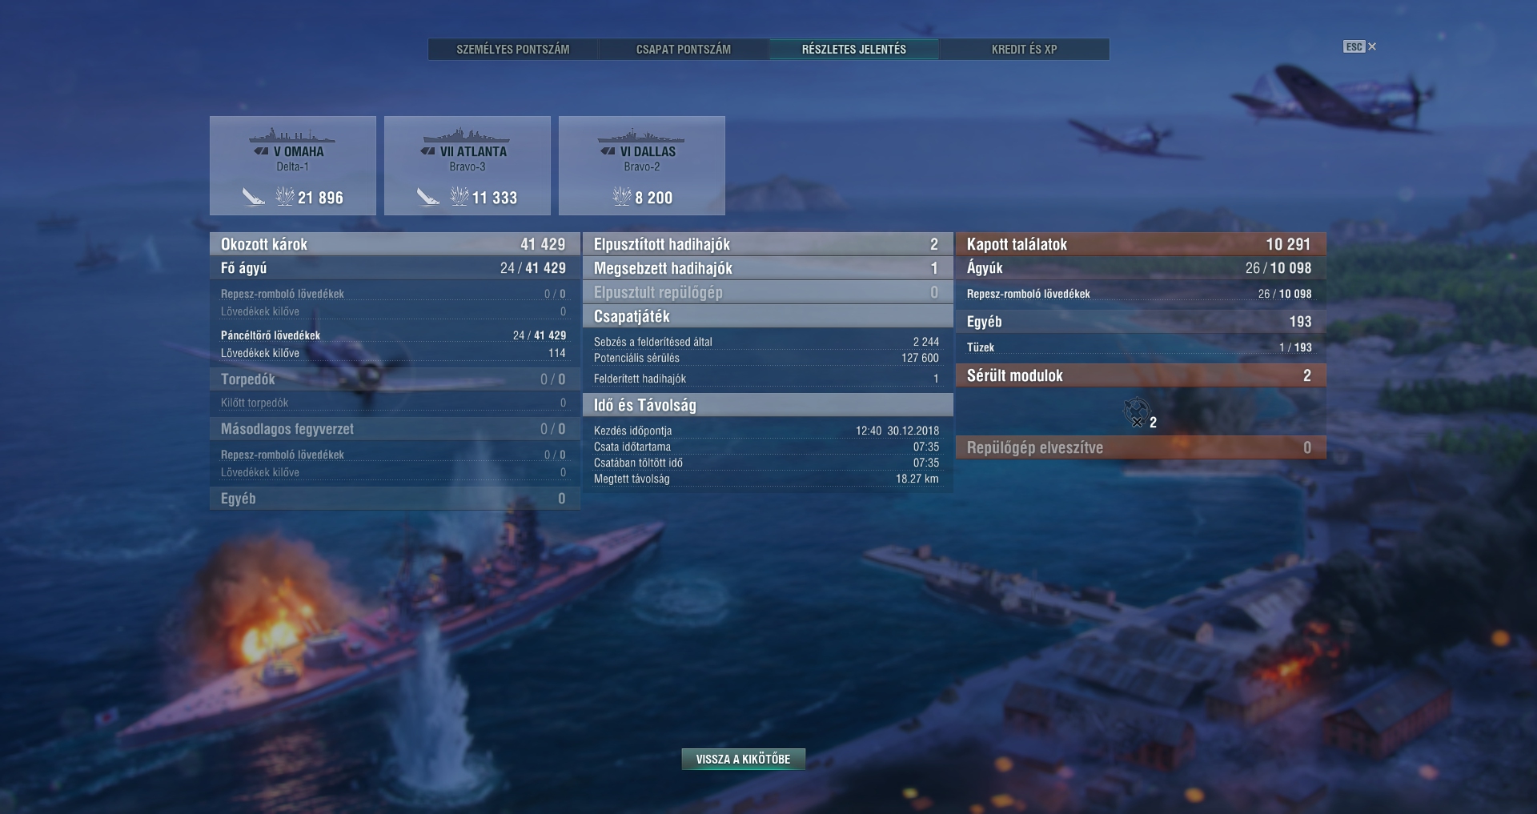Click the sunk ship icon on Atlanta card
This screenshot has height=814, width=1537.
(x=428, y=197)
